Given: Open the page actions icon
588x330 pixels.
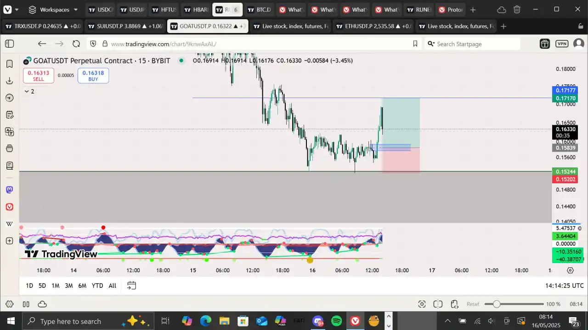Looking at the screenshot, I should [454, 304].
